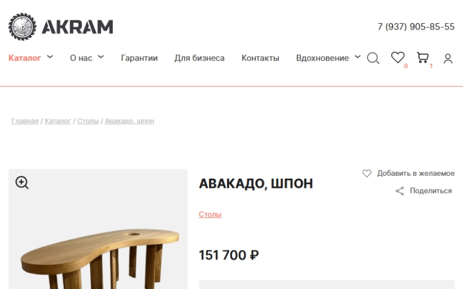Click the AKRAM saw blade logo
Image resolution: width=463 pixels, height=289 pixels.
click(23, 27)
